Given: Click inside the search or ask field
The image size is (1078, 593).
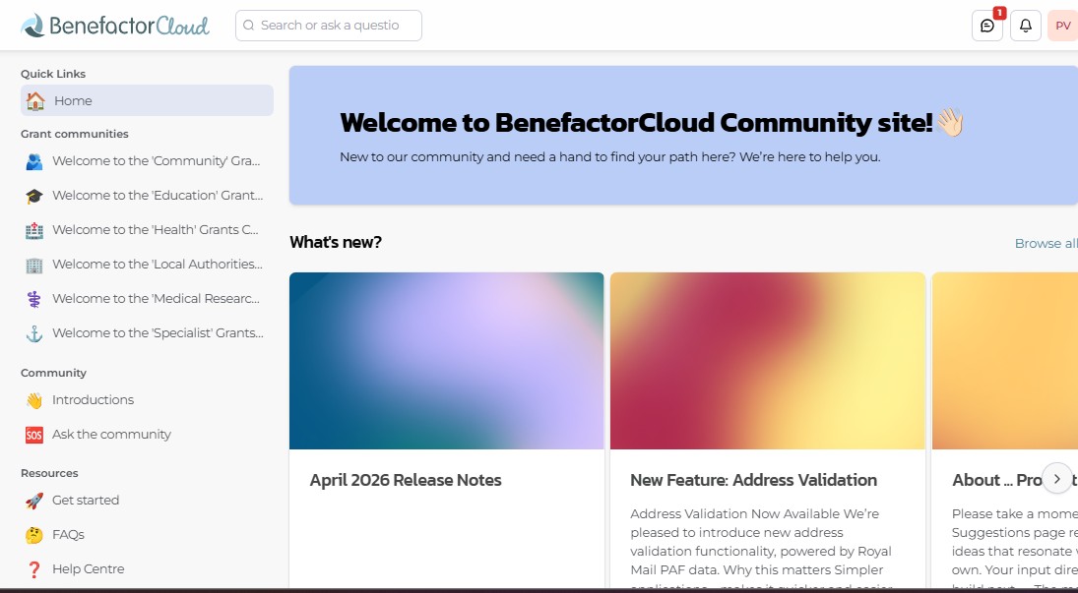Looking at the screenshot, I should coord(329,26).
